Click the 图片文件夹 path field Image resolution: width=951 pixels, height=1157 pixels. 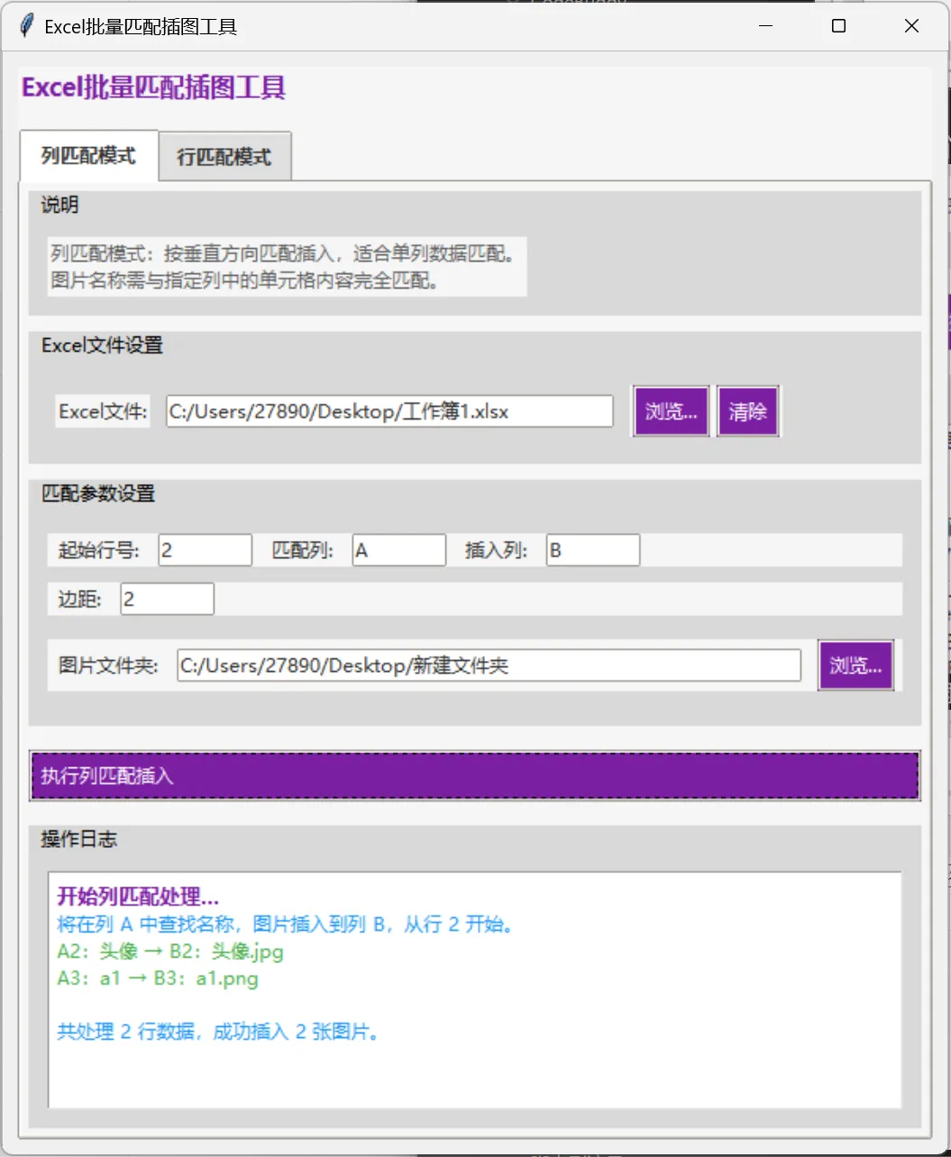[489, 666]
